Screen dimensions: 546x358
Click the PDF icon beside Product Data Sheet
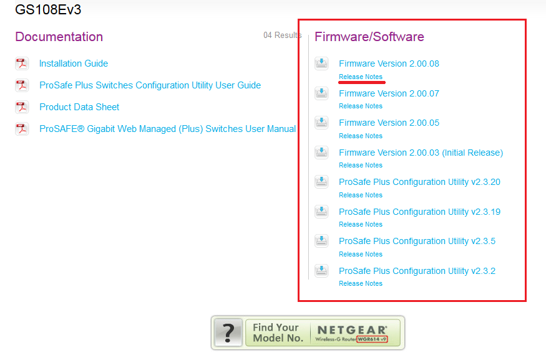[22, 107]
